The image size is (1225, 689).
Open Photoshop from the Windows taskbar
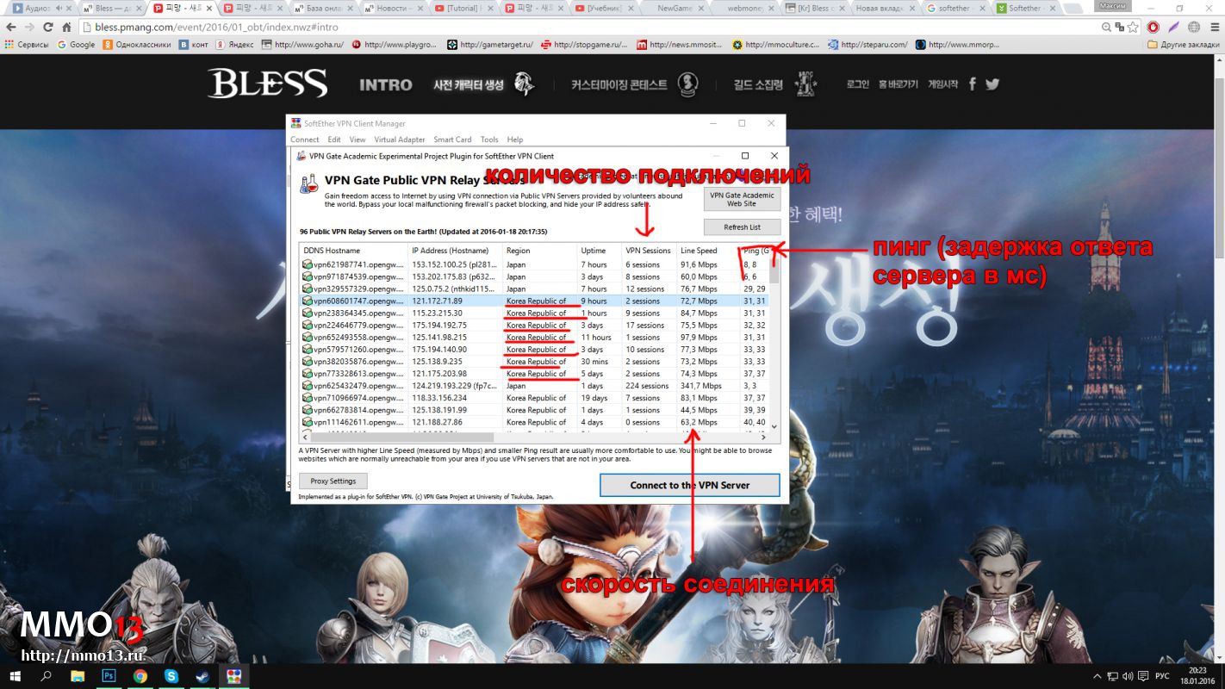coord(109,676)
